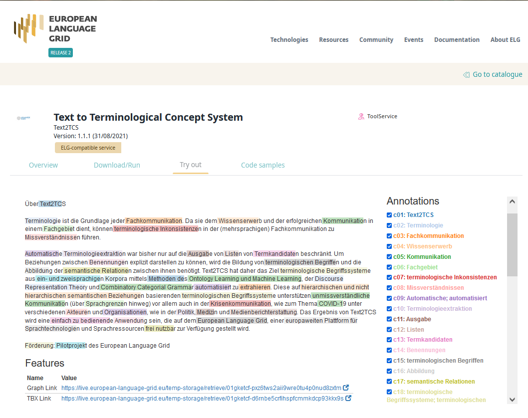Switch to the Code samples tab

[263, 165]
